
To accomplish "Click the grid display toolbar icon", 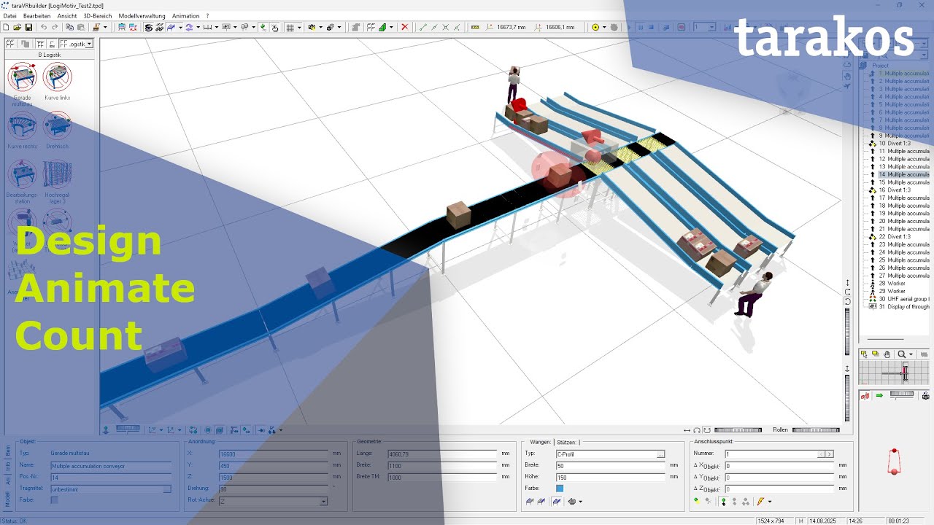I will click(x=290, y=27).
